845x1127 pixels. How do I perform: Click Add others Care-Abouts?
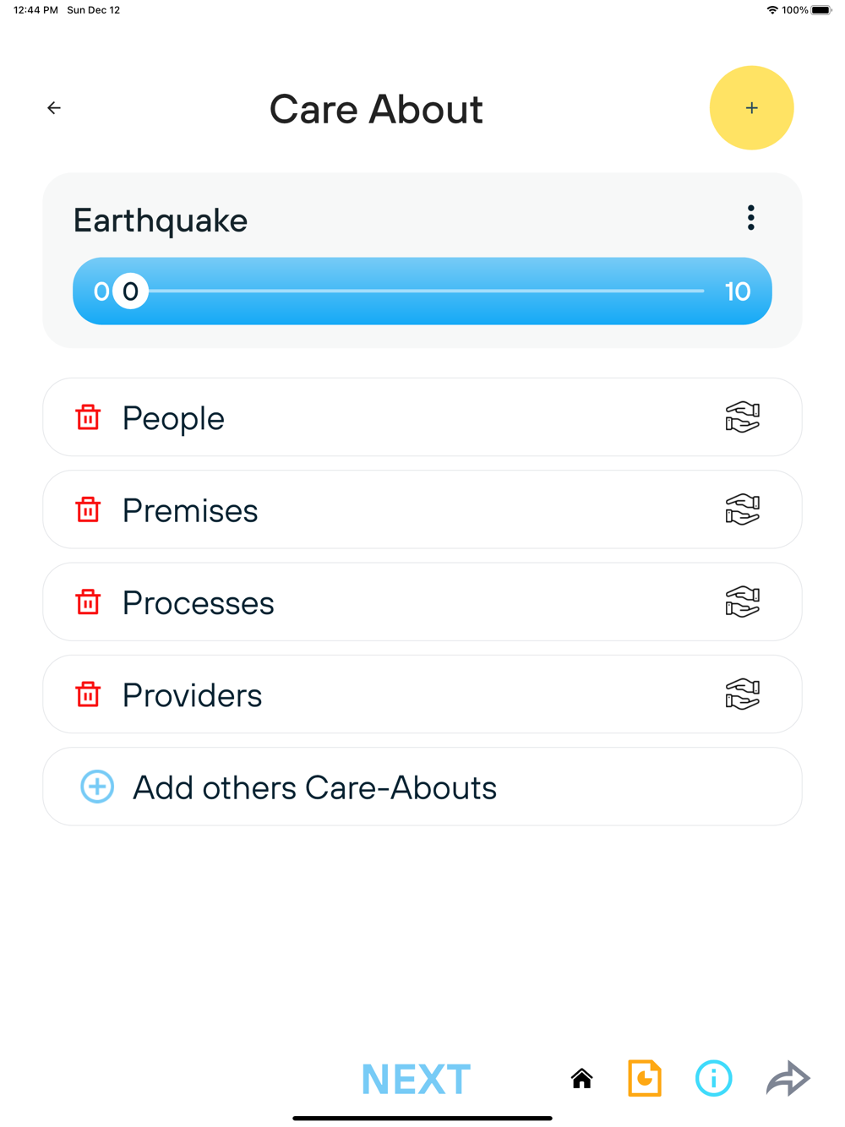[x=314, y=787]
